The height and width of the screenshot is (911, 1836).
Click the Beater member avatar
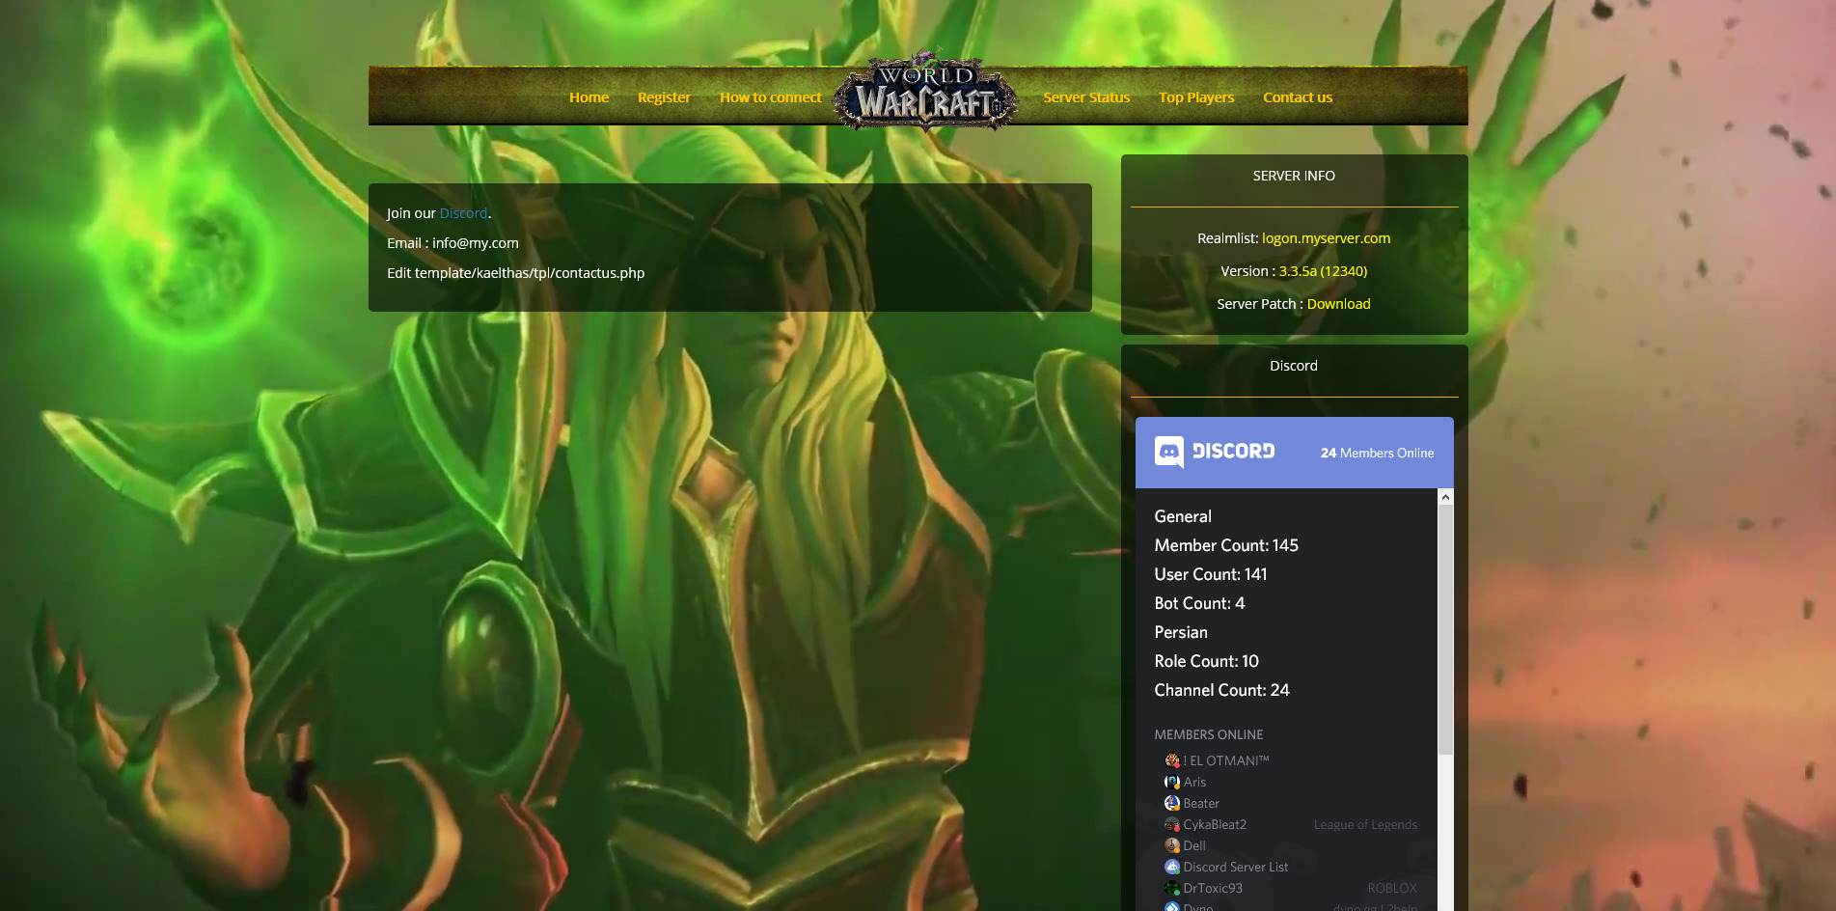[1172, 803]
